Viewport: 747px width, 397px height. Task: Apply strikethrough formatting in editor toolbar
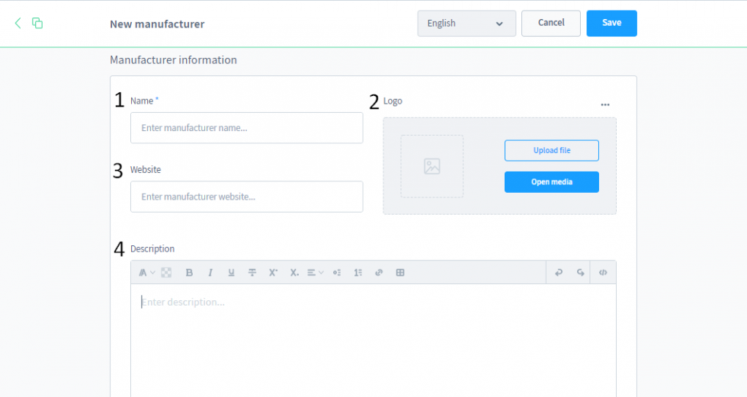tap(252, 273)
